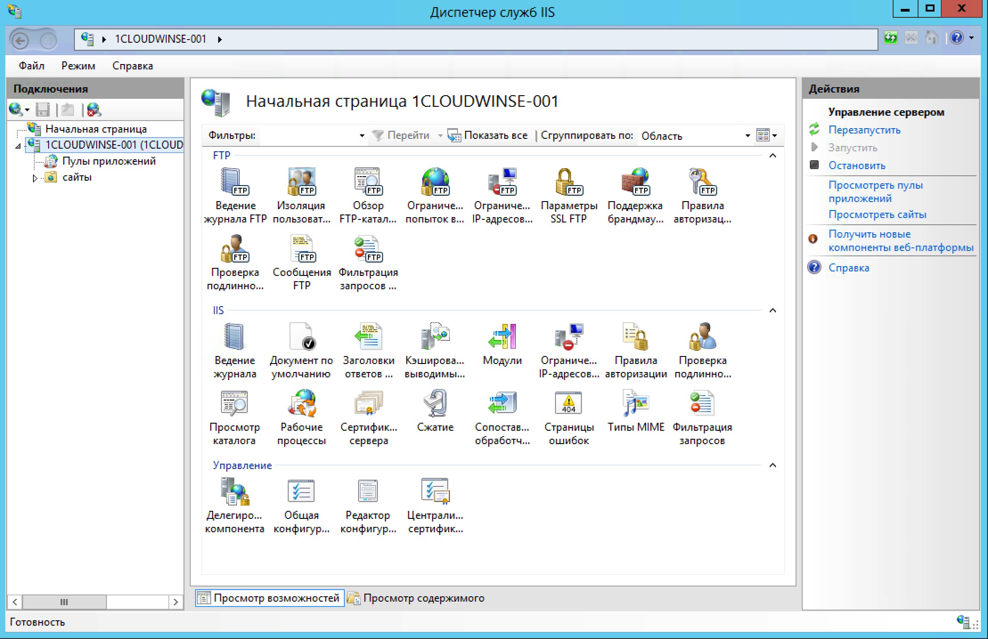Open Сообщения FTP feature
Image resolution: width=988 pixels, height=639 pixels.
tap(302, 263)
